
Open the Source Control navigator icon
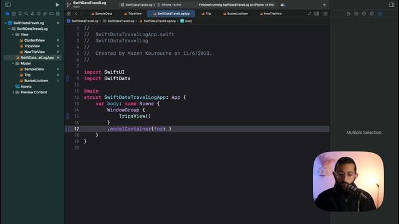pyautogui.click(x=14, y=14)
